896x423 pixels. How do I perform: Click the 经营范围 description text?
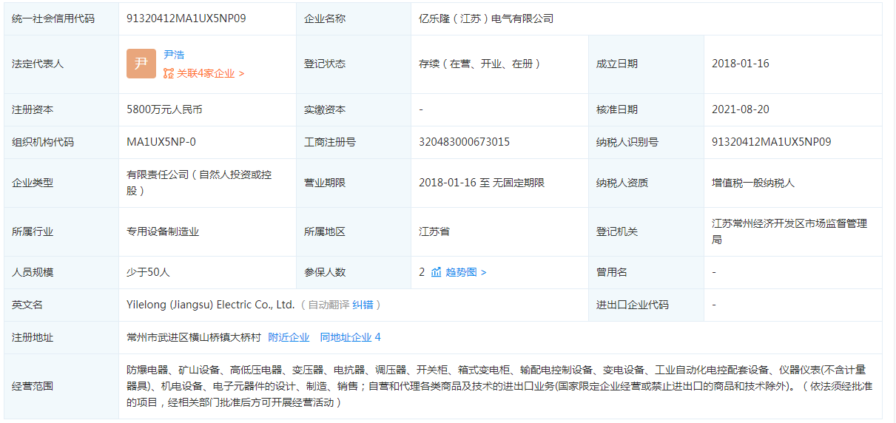point(496,386)
